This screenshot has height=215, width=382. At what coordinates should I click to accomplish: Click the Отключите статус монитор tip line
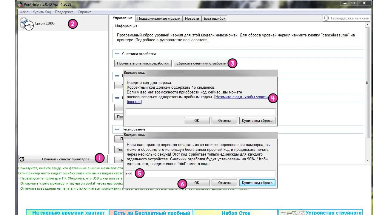click(x=70, y=183)
